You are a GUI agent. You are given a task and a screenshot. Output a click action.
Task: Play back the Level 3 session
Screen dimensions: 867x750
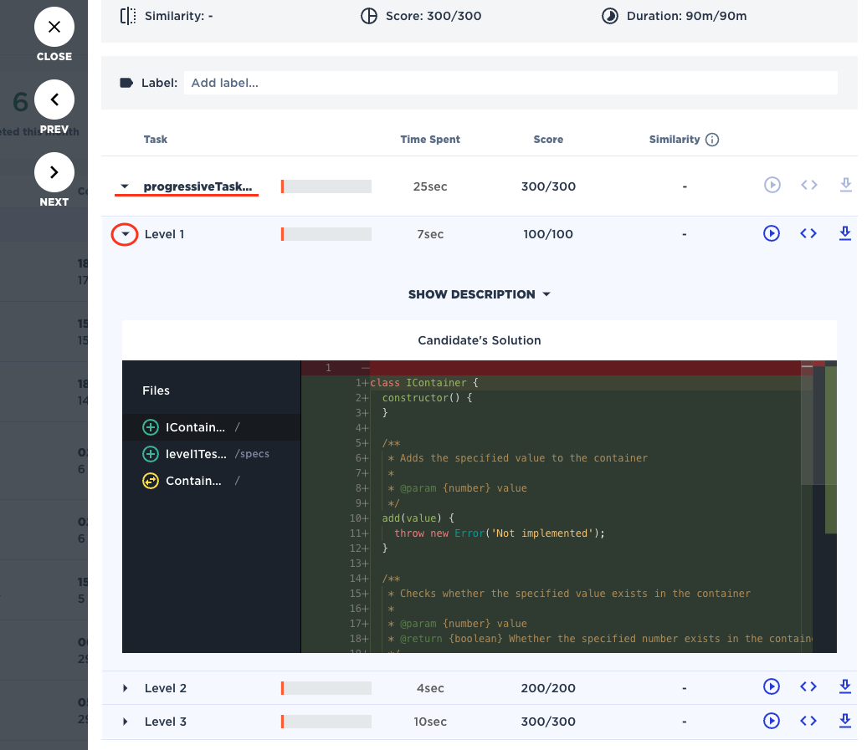pos(772,721)
